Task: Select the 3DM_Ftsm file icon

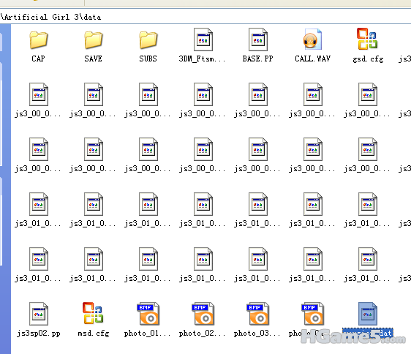Action: 203,39
